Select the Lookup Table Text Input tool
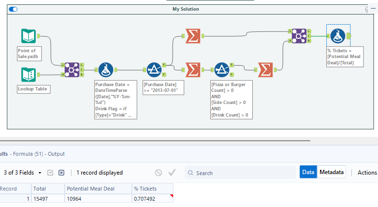Screen dimensions: 378x207 29,75
